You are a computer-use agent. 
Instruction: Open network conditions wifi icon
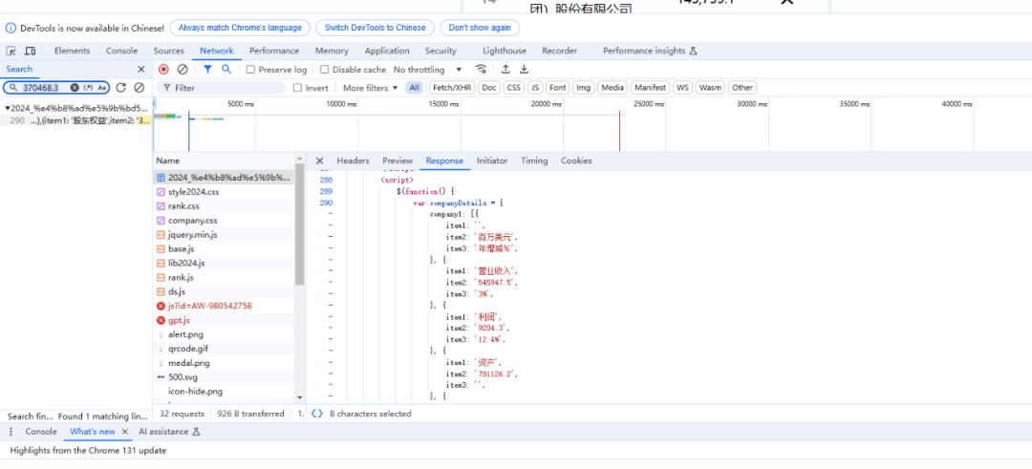(x=481, y=69)
